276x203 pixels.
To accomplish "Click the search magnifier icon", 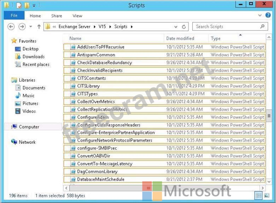I will click(x=262, y=26).
